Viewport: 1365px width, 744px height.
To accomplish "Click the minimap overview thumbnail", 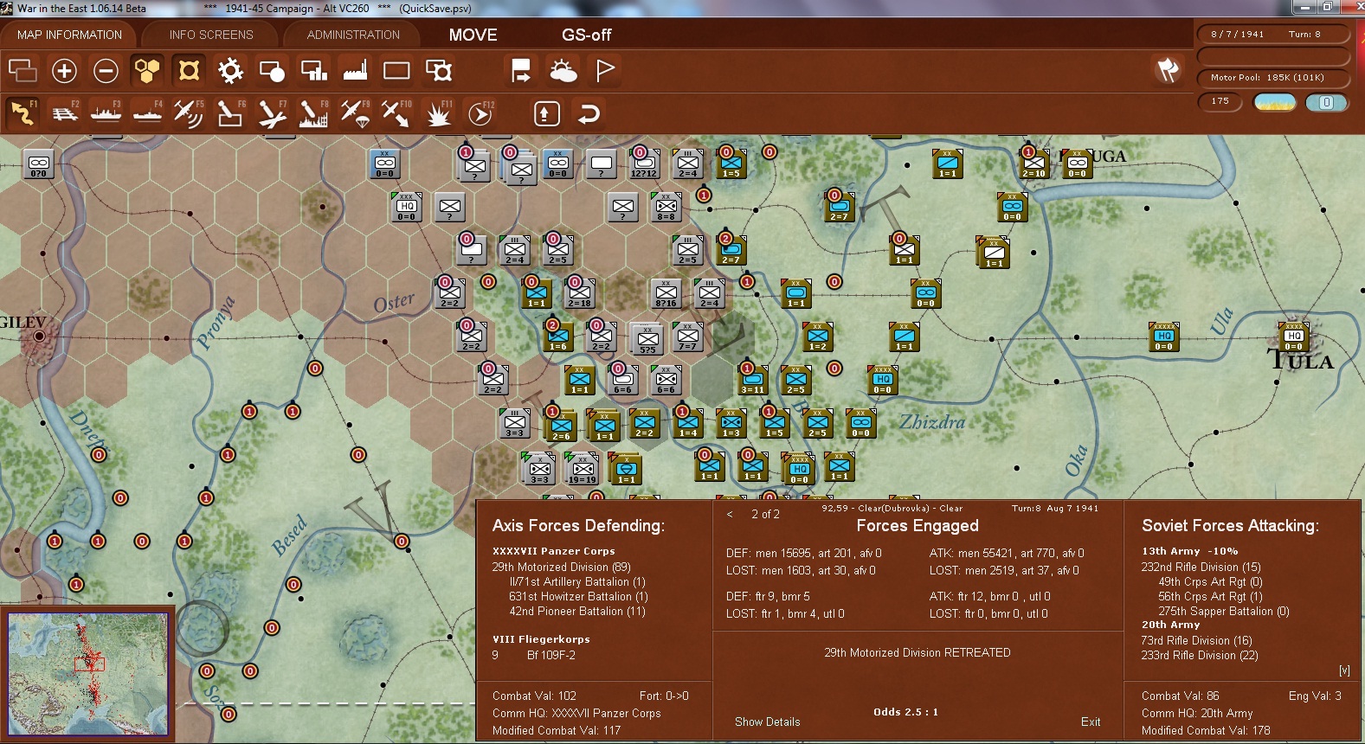I will point(87,674).
